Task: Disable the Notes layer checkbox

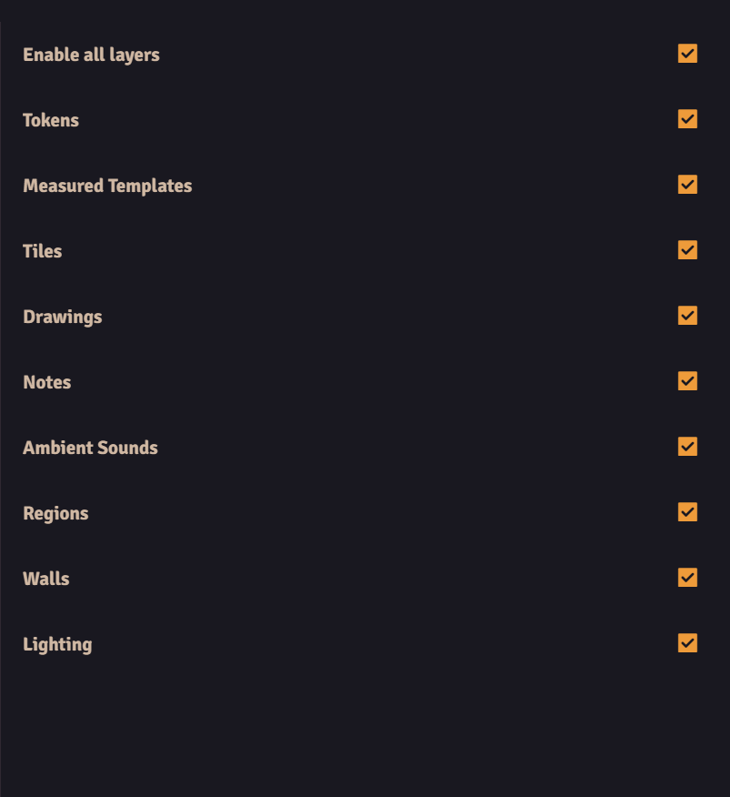Action: [x=687, y=381]
